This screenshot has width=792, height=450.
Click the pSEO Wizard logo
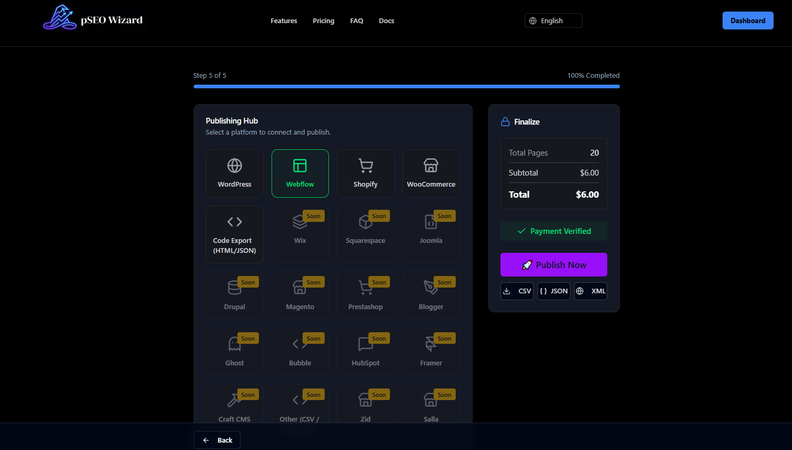[93, 19]
